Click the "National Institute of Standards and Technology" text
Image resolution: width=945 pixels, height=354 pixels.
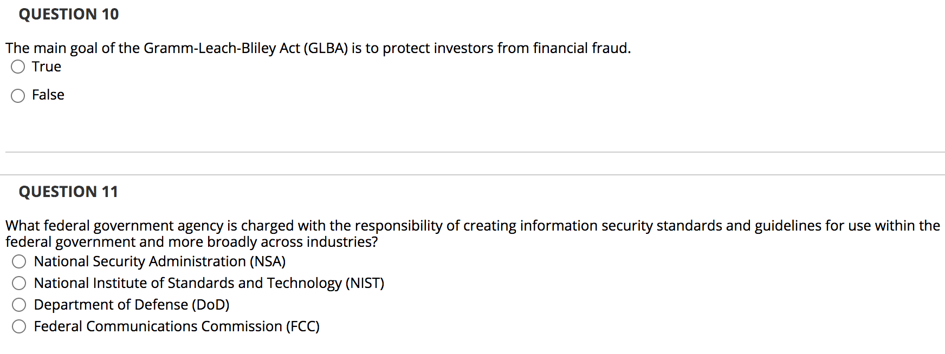(x=188, y=283)
